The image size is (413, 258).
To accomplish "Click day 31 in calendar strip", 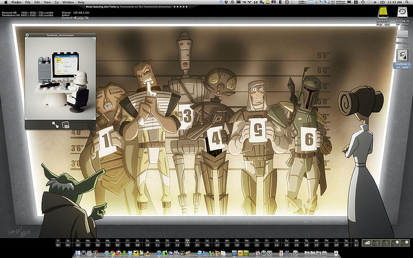I will (x=356, y=243).
